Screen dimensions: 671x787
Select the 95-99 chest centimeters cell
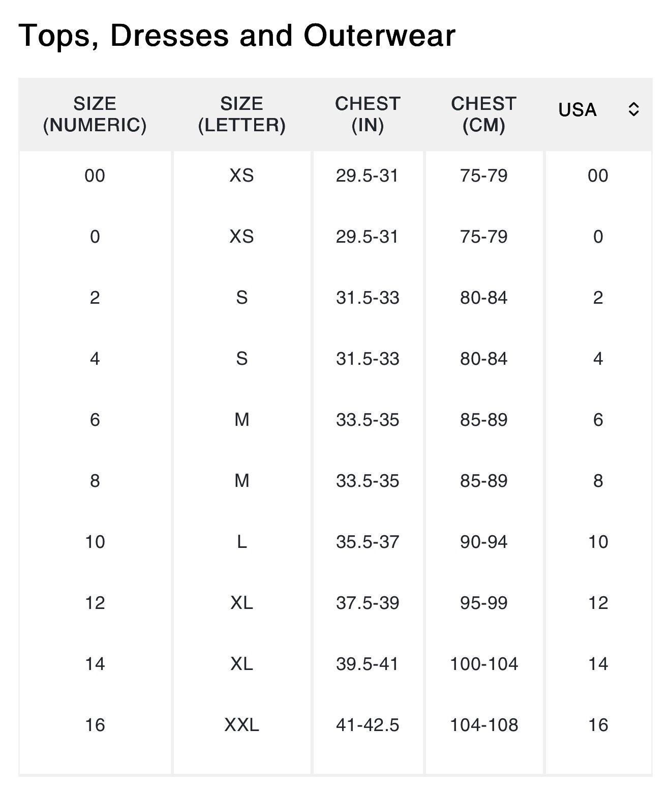[x=483, y=603]
